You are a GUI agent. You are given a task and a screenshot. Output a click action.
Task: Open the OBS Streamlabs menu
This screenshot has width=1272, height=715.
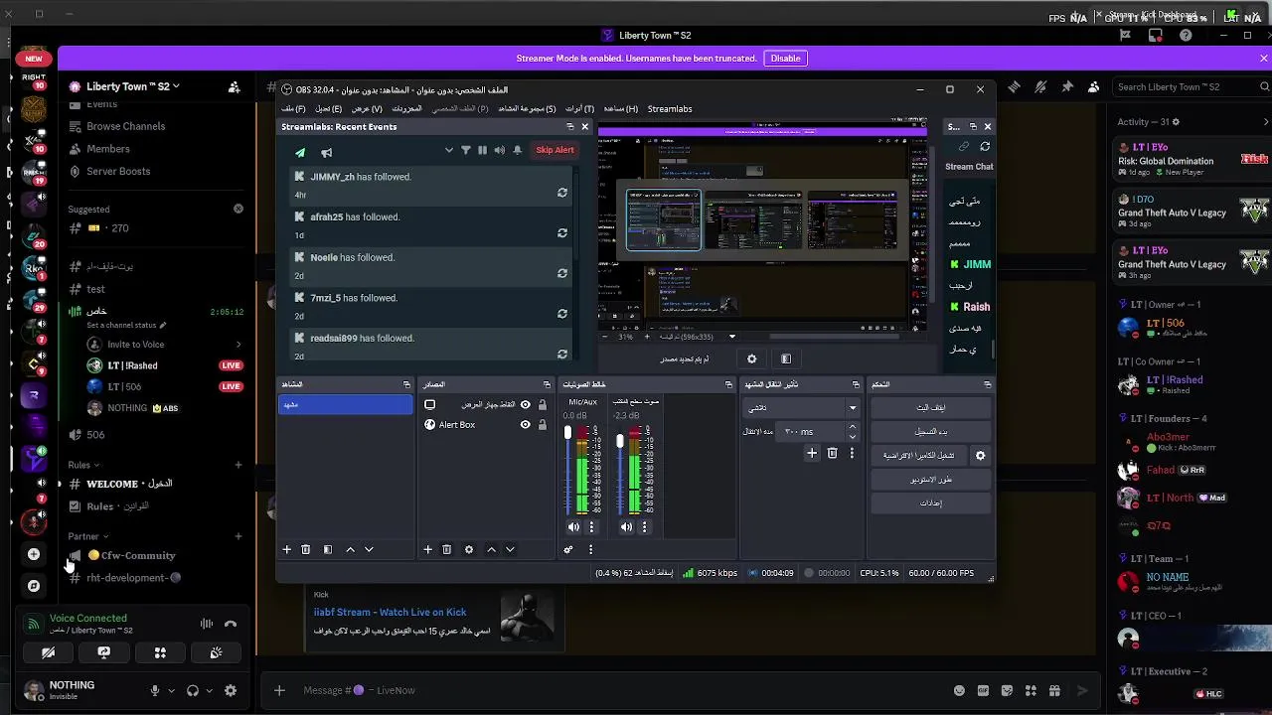(x=670, y=108)
